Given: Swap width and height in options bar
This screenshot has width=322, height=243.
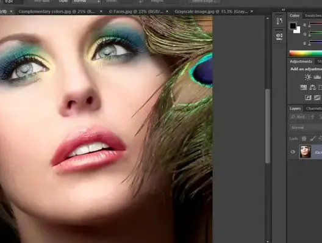Looking at the screenshot, I should (141, 2).
